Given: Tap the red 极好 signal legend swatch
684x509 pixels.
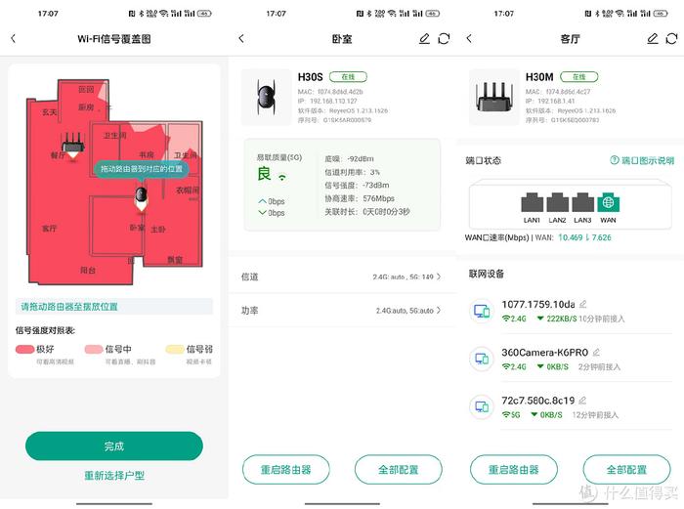Looking at the screenshot, I should coord(24,349).
